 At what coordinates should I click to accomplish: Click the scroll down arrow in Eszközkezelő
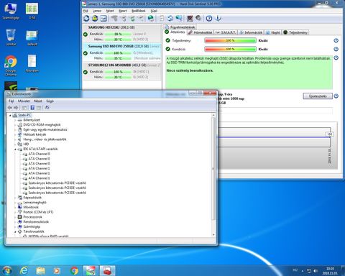pos(213,235)
